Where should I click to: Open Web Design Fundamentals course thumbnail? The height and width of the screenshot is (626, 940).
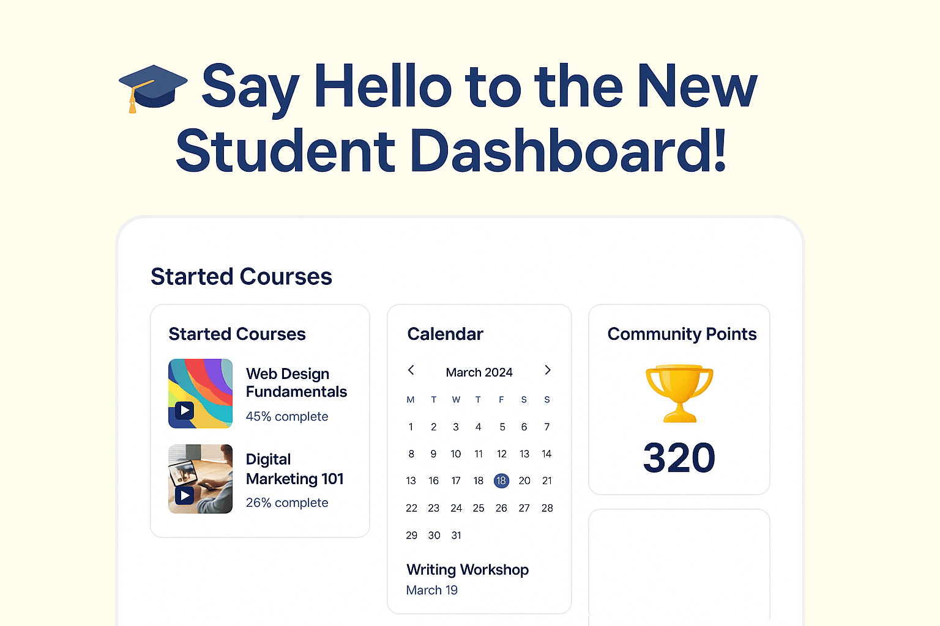[201, 393]
